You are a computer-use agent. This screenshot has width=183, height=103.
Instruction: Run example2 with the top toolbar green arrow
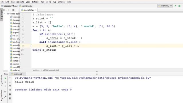tap(175, 6)
